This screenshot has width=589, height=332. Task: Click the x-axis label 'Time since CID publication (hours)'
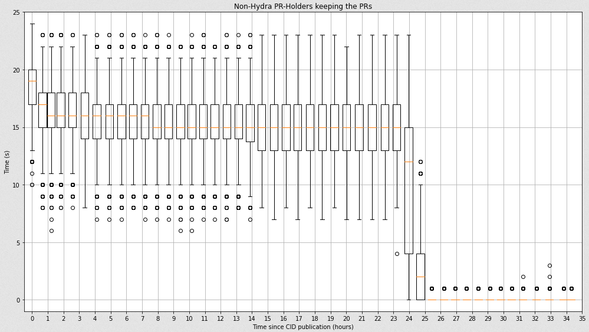[303, 327]
